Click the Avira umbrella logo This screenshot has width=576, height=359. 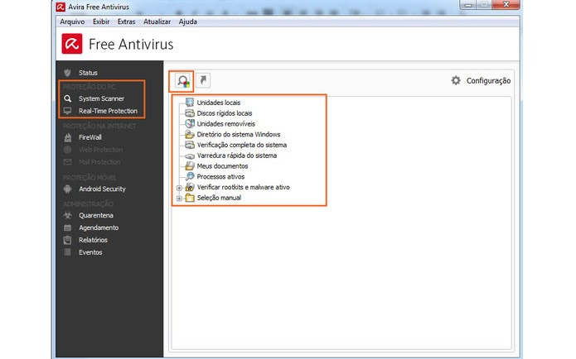[72, 44]
